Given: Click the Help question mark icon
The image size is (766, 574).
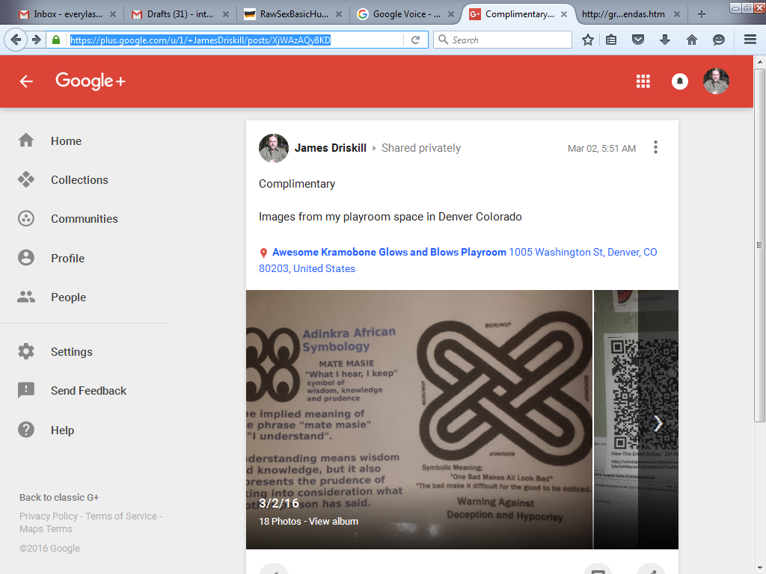Looking at the screenshot, I should tap(26, 430).
